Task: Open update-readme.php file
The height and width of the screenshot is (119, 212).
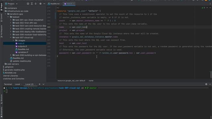Action: coord(22,61)
